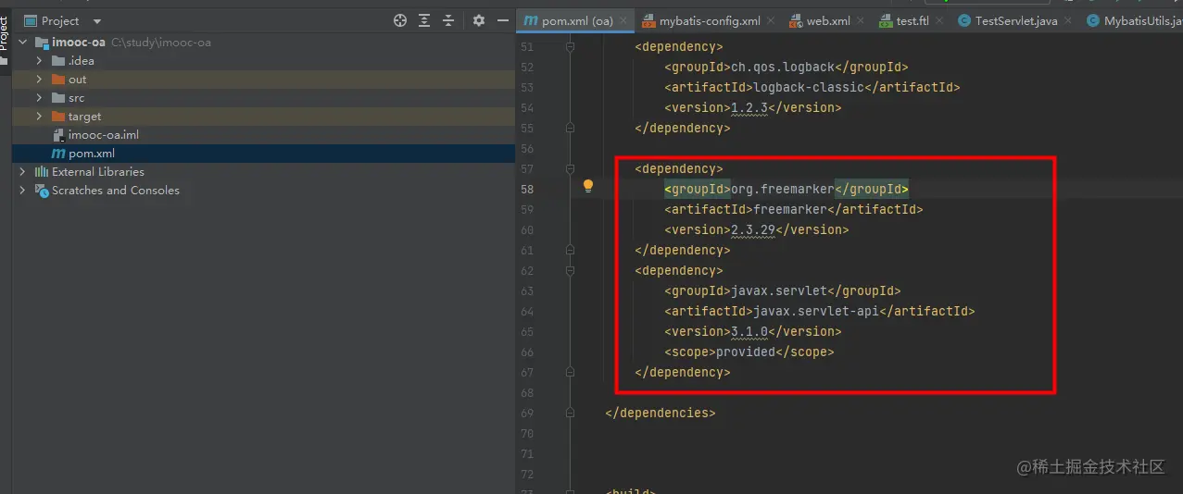Screen dimensions: 1183x494
Task: Select pom.xml in the project tree
Action: click(x=263, y=154)
